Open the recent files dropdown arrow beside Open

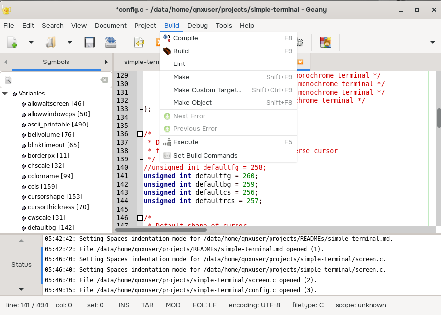pyautogui.click(x=70, y=43)
